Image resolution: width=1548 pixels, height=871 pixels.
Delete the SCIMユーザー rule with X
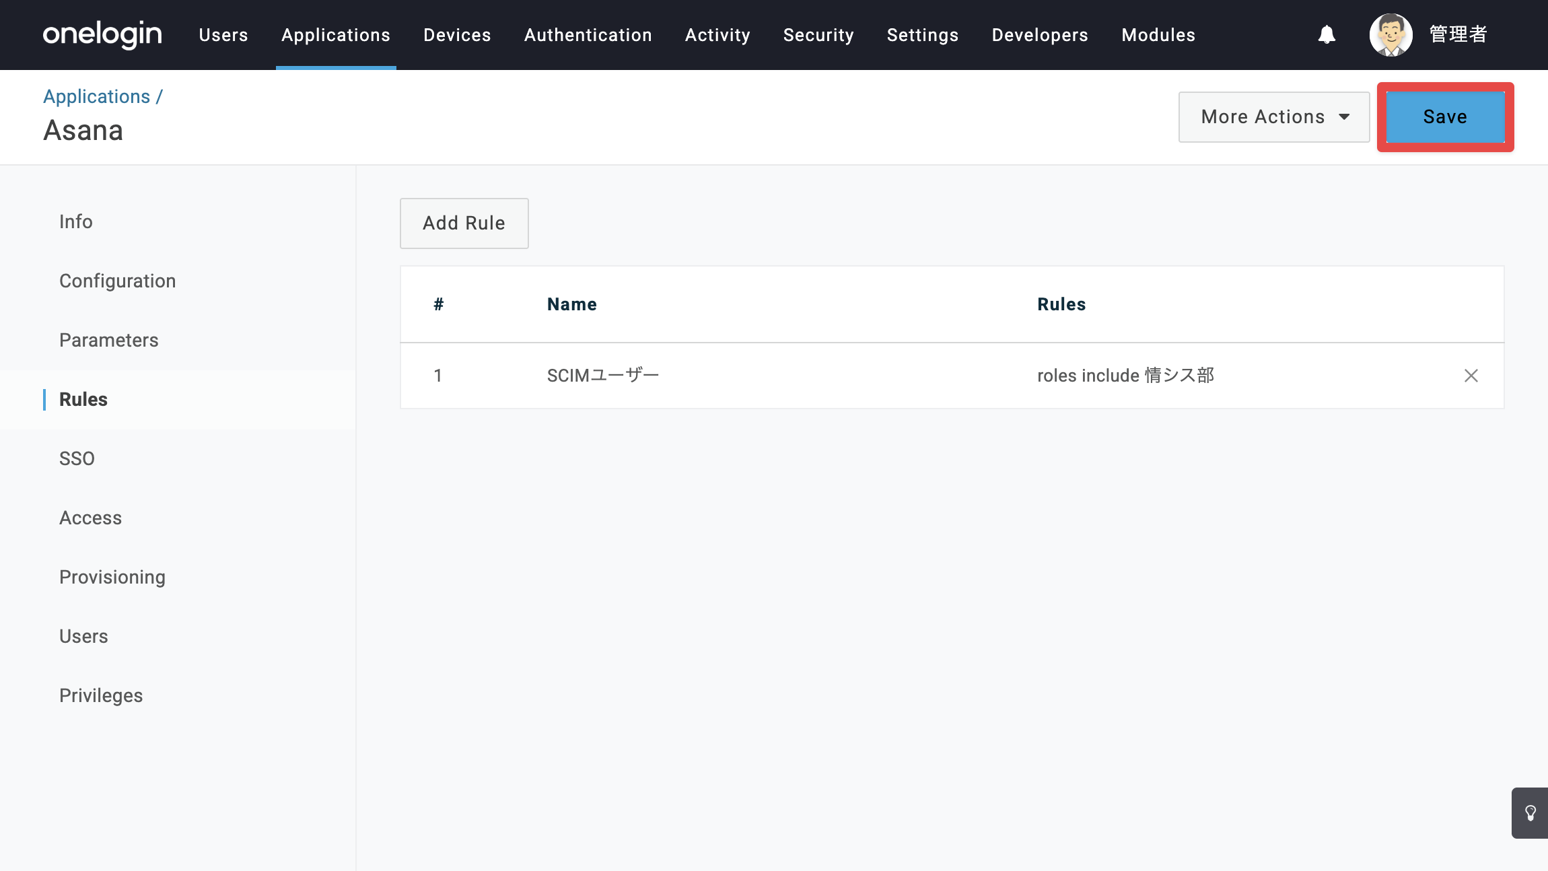pyautogui.click(x=1471, y=376)
